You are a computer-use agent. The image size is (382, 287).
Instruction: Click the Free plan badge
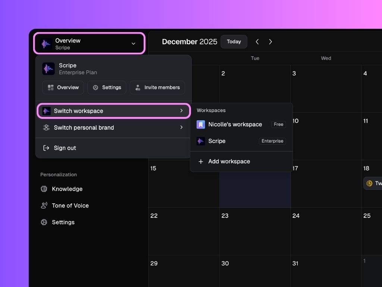pyautogui.click(x=278, y=124)
